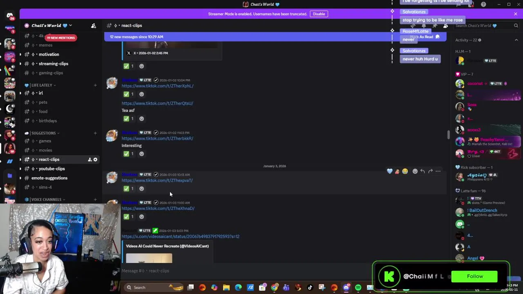Open Microsoft Edge from taskbar

pos(238,287)
